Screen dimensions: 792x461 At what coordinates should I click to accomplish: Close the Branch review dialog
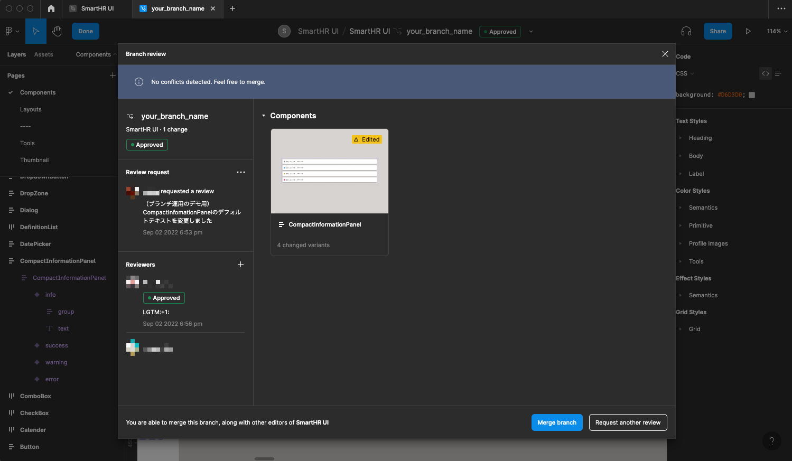[665, 54]
